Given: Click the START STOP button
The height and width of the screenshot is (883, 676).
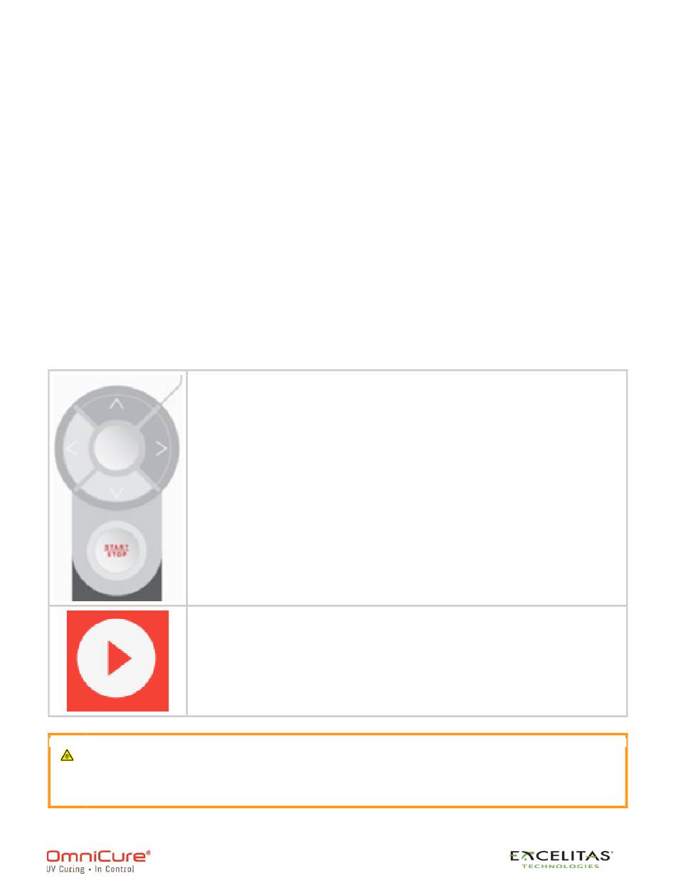Looking at the screenshot, I should pyautogui.click(x=117, y=550).
